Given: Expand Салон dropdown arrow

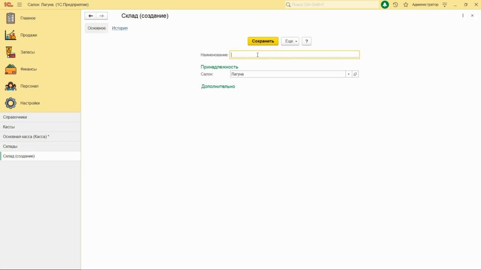Looking at the screenshot, I should (349, 74).
